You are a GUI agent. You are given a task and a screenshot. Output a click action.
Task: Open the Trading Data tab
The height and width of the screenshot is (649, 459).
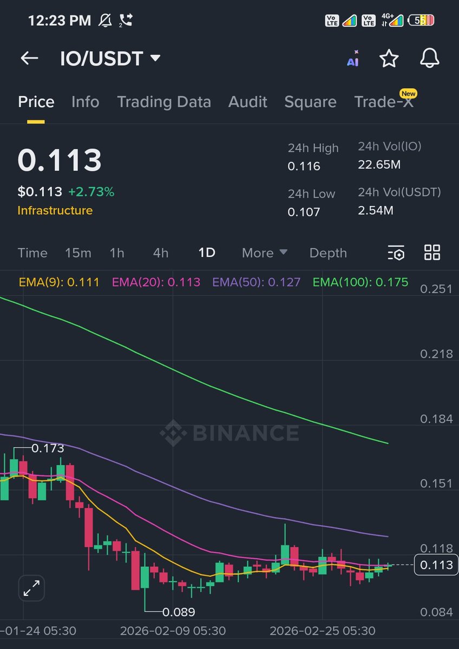(x=164, y=102)
